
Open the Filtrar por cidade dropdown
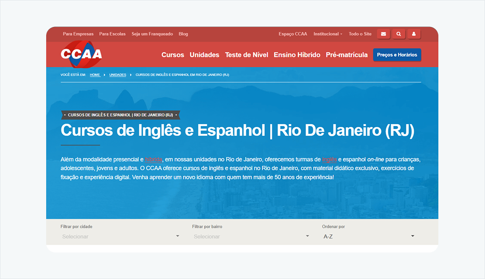click(120, 236)
